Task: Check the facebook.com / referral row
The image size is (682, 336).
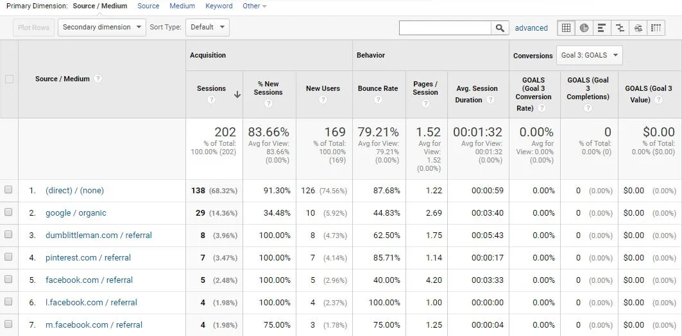Action: 8,279
